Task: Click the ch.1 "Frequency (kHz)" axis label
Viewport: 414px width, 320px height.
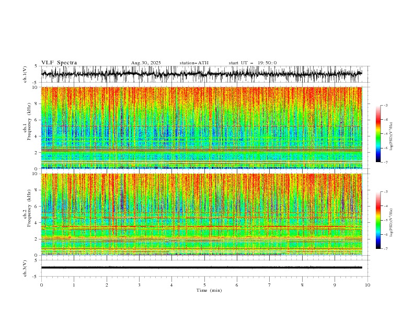Action: point(29,121)
